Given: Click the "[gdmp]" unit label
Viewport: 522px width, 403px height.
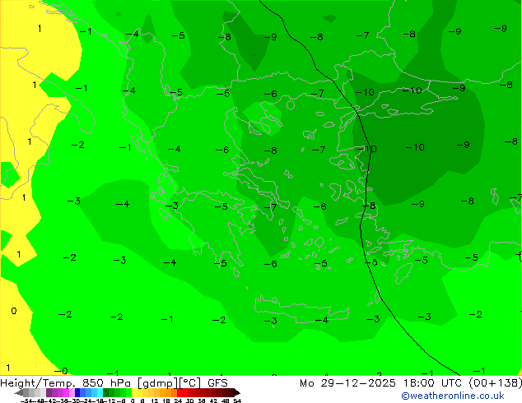Looking at the screenshot, I should click(x=157, y=383).
